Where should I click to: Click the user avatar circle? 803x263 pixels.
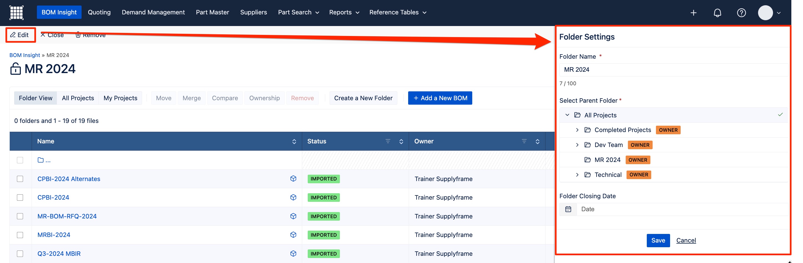point(765,13)
